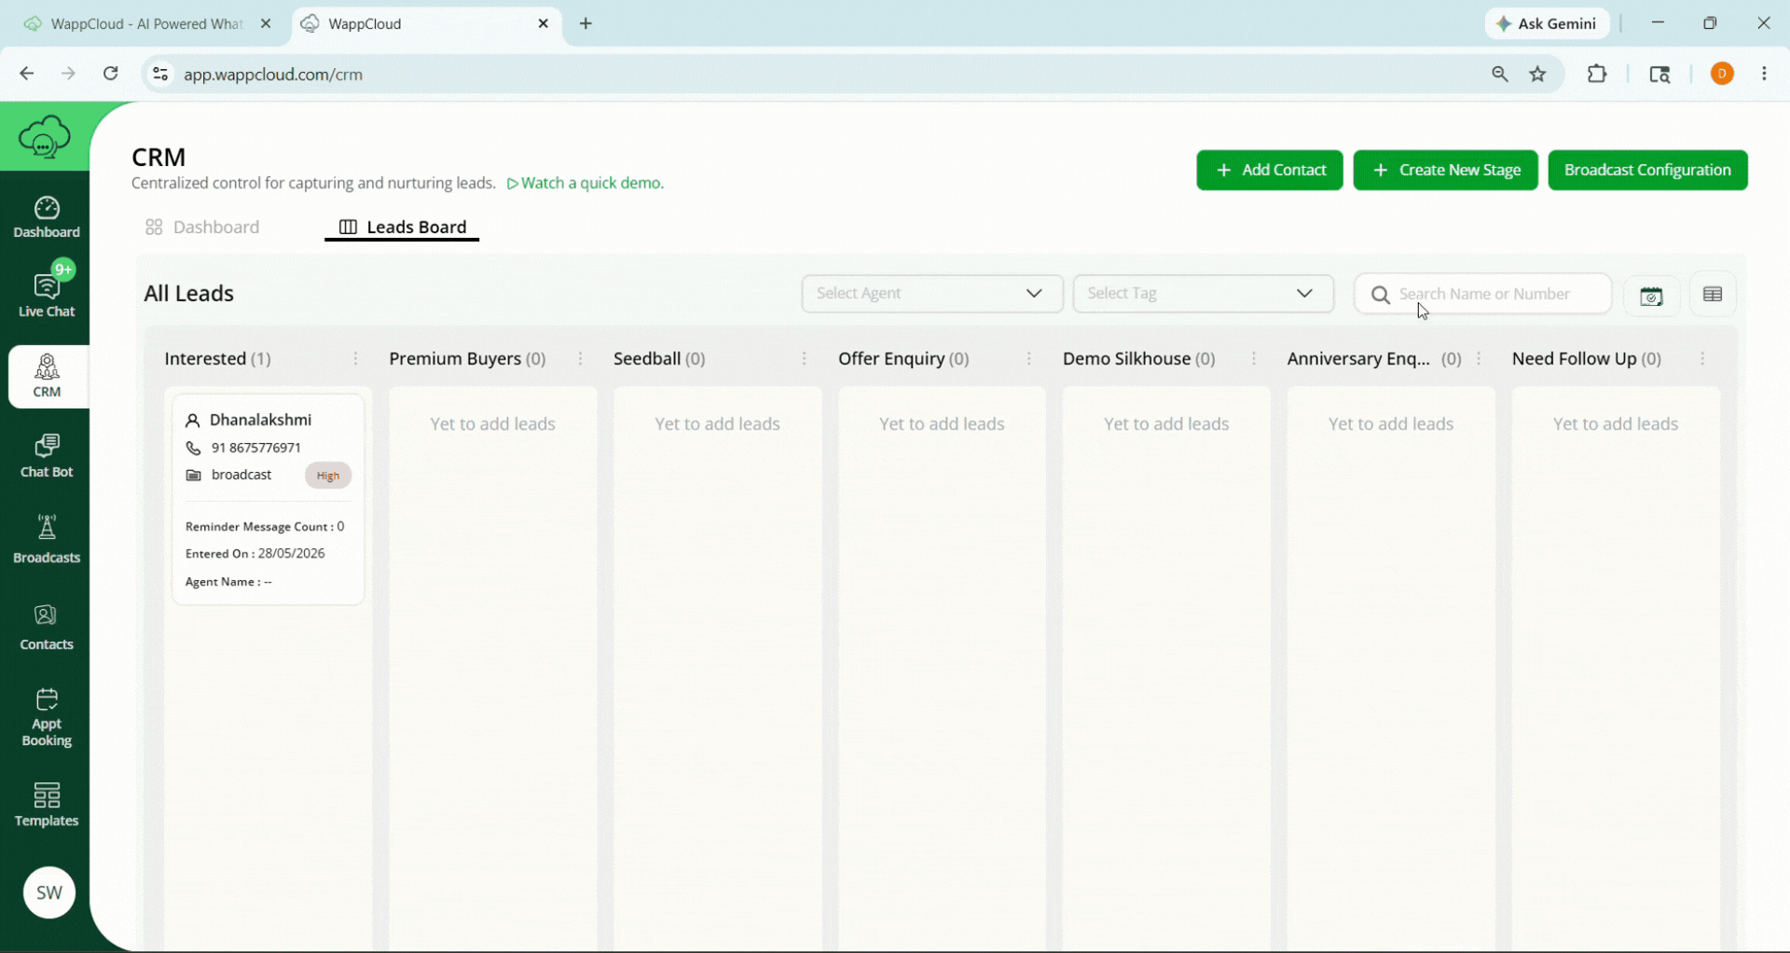Image resolution: width=1790 pixels, height=953 pixels.
Task: Open Broadcast Configuration
Action: 1647,170
